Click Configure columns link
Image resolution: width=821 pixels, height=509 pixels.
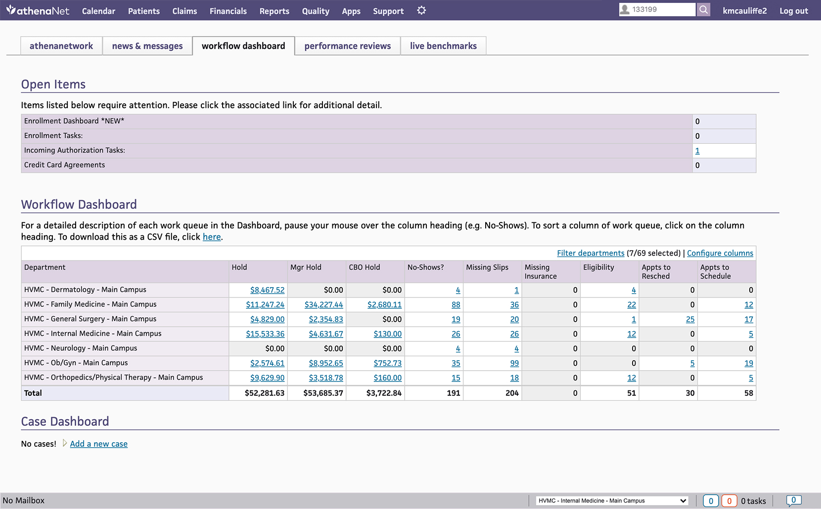tap(720, 253)
